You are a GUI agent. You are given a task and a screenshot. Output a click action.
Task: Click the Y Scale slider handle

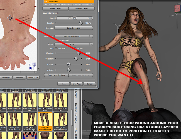[x=69, y=70]
